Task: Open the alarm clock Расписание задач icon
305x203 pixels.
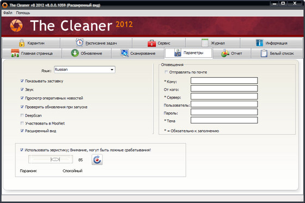Action: tap(80, 43)
